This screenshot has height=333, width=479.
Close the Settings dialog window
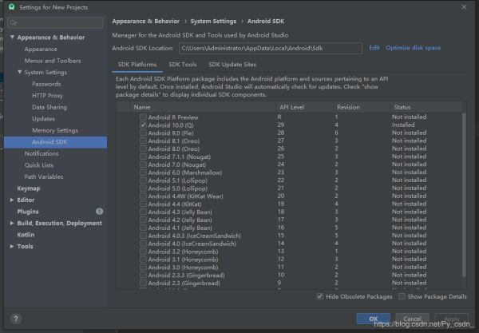(x=465, y=7)
